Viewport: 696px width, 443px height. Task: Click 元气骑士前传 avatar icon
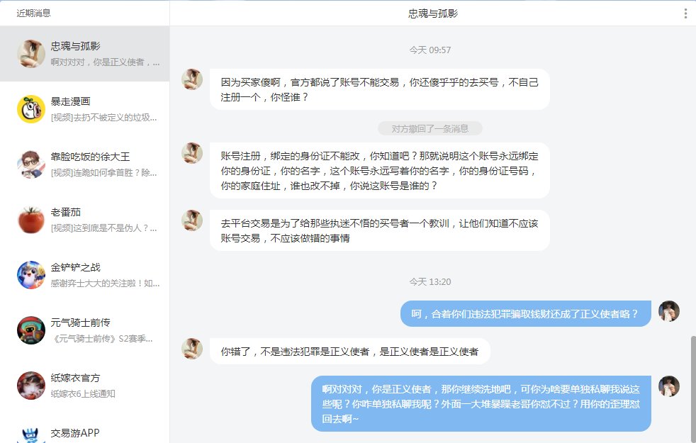pyautogui.click(x=31, y=330)
